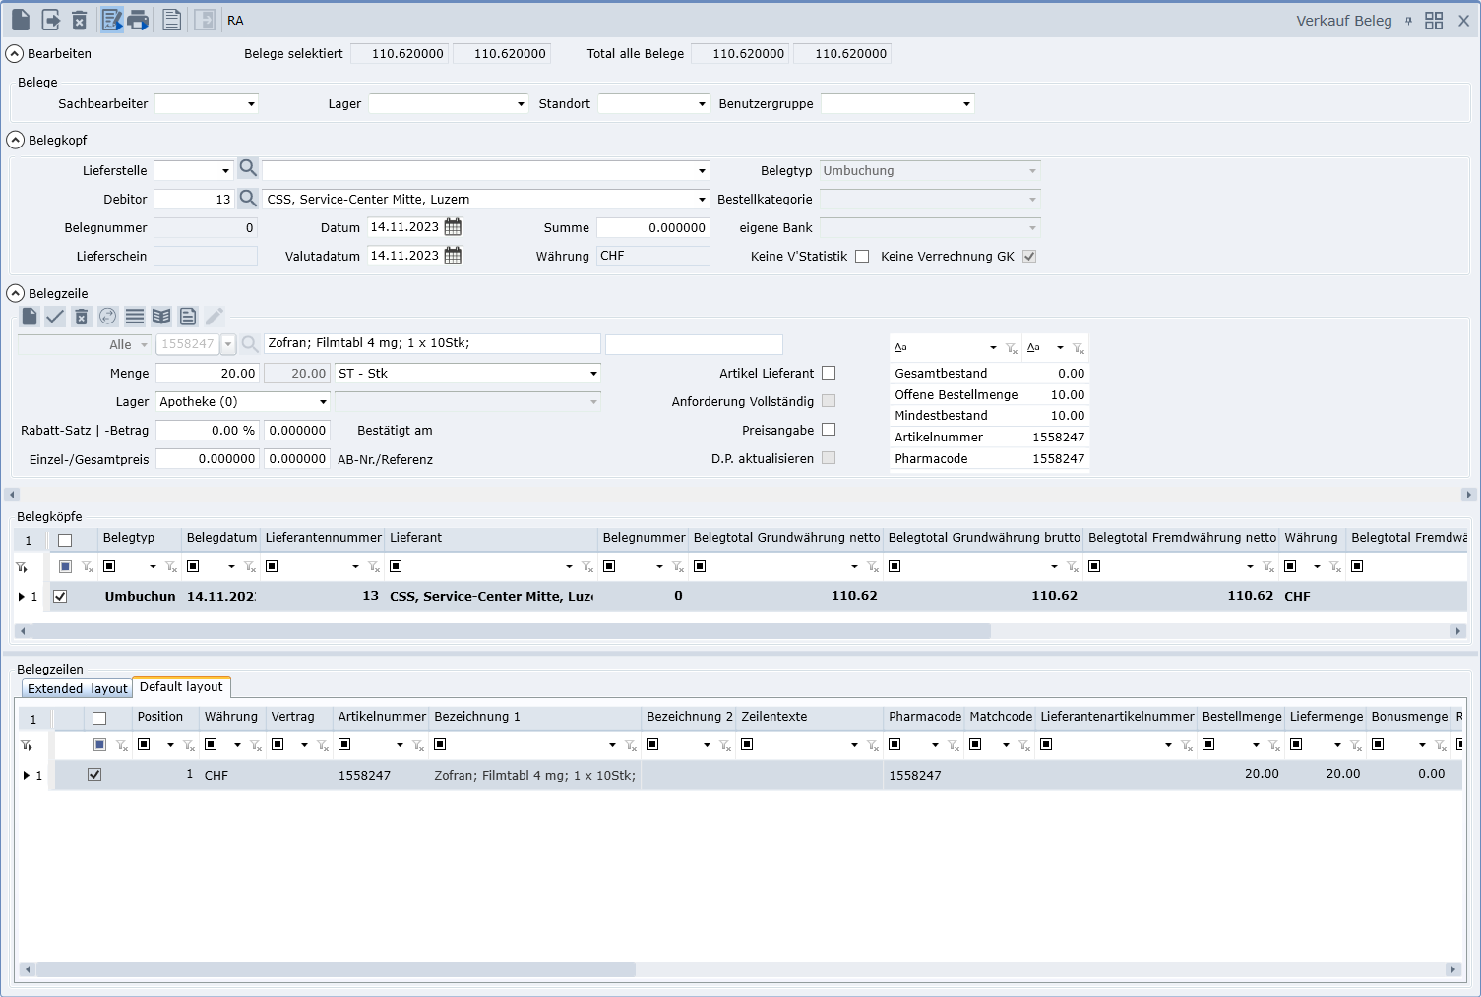Click the Bezeichnung 1 column header
Image resolution: width=1481 pixels, height=997 pixels.
(x=477, y=717)
